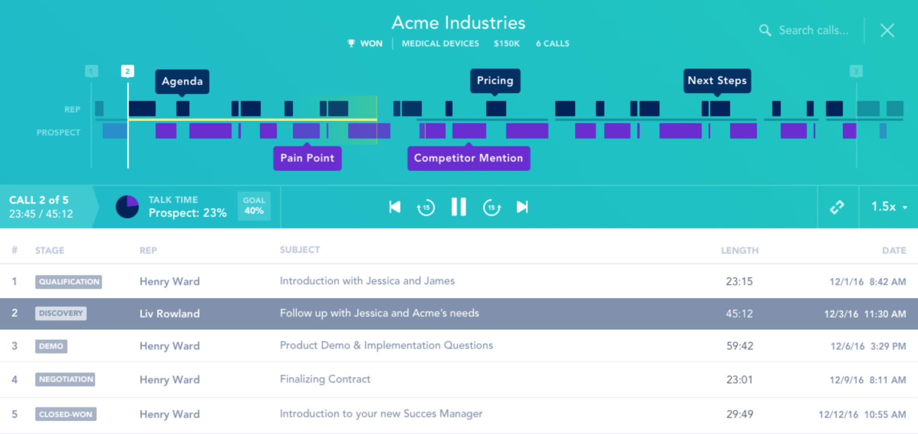Click the Acme Industries title
Viewport: 918px width, 434px height.
pos(459,23)
